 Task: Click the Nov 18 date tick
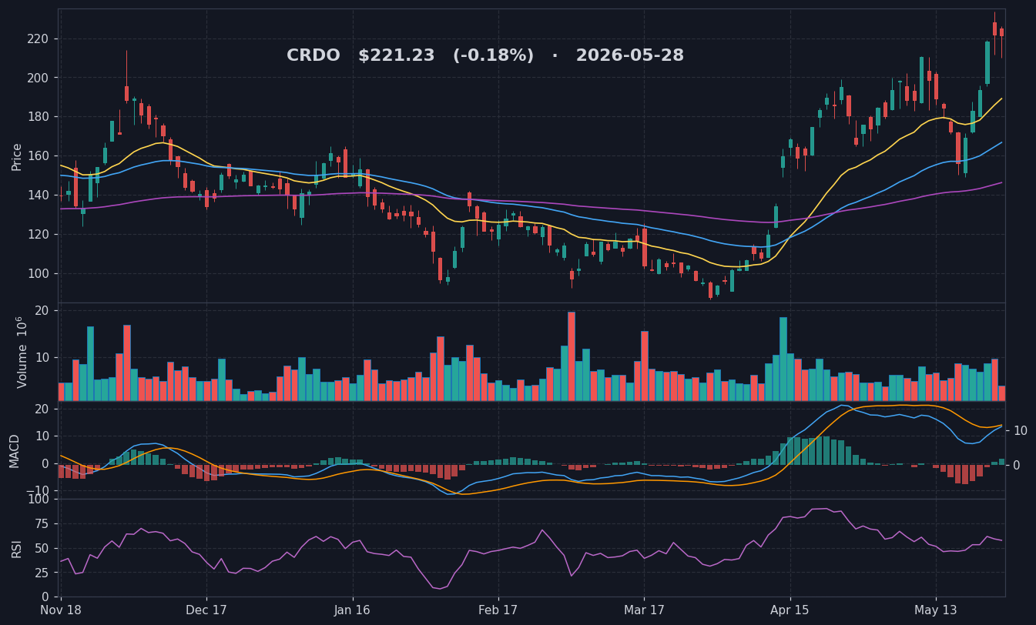point(61,610)
